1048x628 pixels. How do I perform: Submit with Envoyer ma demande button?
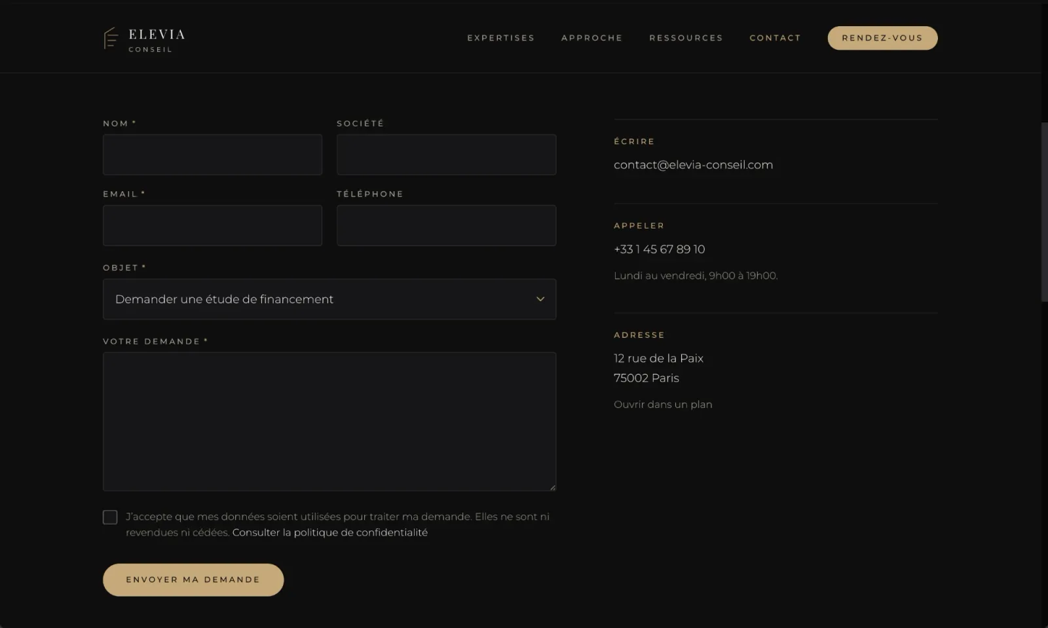click(193, 580)
